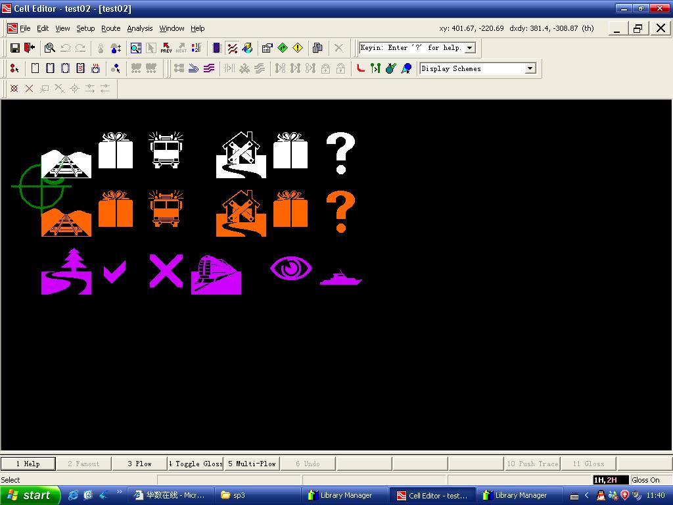Screen dimensions: 673x505
Task: Open the Window menu
Action: (x=172, y=28)
